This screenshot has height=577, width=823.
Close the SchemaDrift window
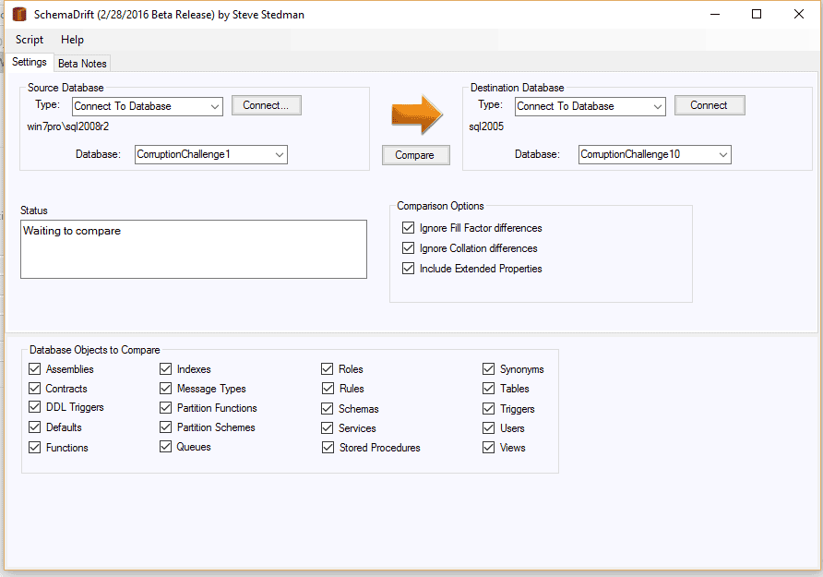(799, 14)
